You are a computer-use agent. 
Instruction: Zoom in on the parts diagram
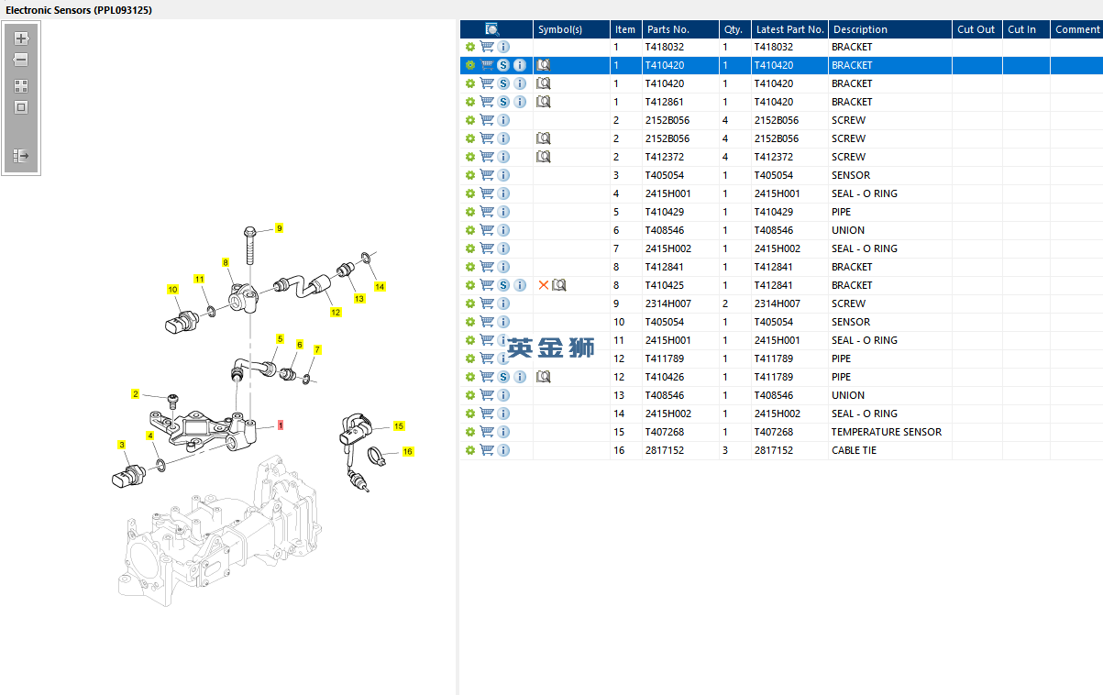(x=21, y=39)
